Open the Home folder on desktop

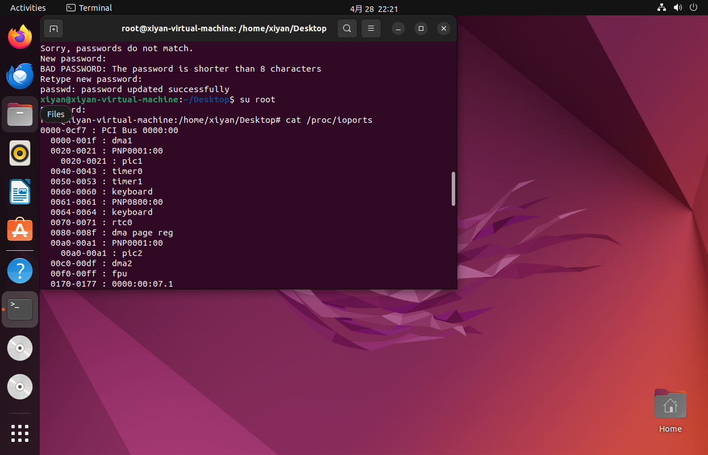coord(670,411)
